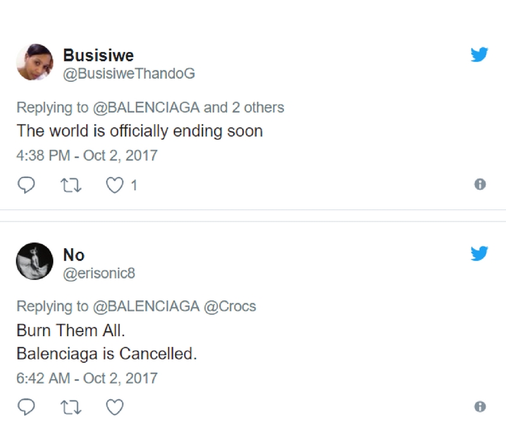Click the 4:38 PM - Oct 2, 2017 timestamp

[x=87, y=155]
